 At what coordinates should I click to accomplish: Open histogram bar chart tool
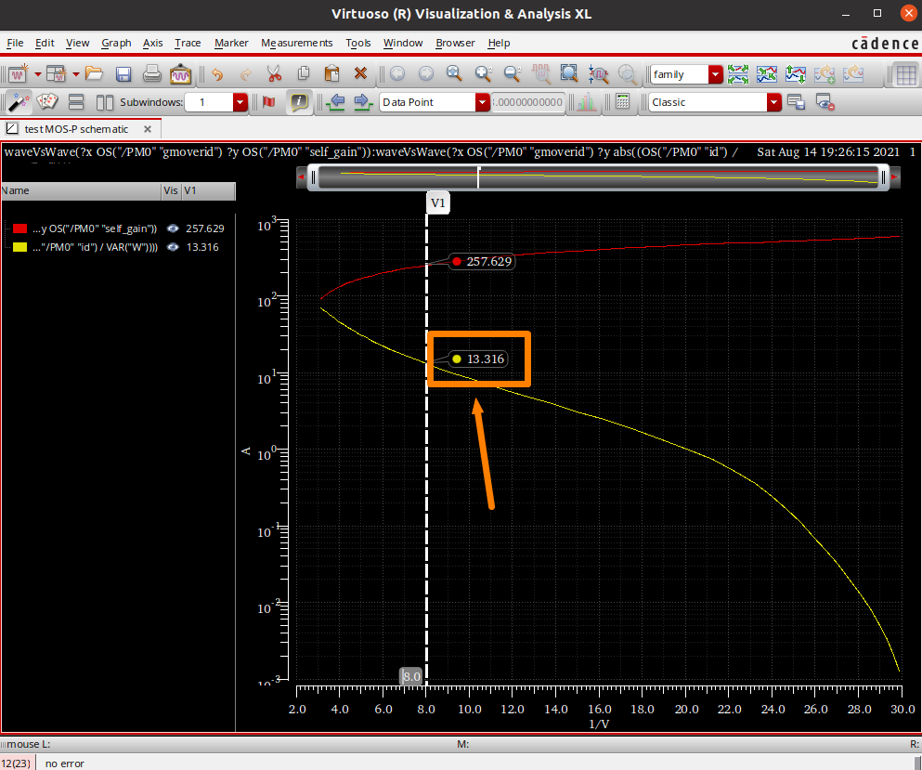[586, 102]
